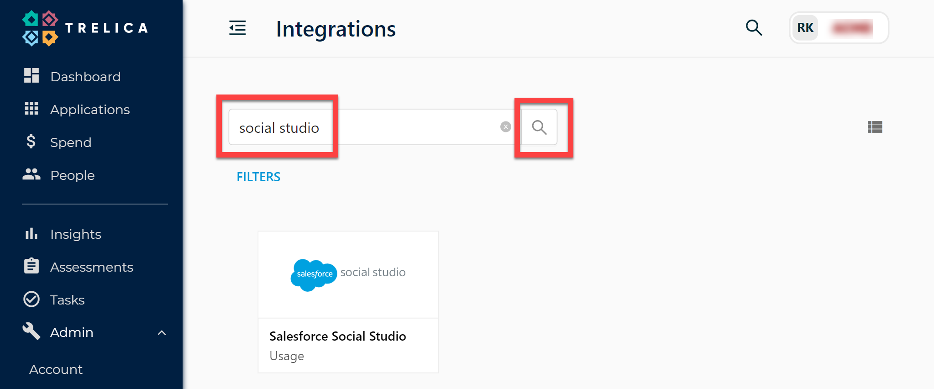
Task: Go to Applications in the sidebar
Action: [90, 109]
